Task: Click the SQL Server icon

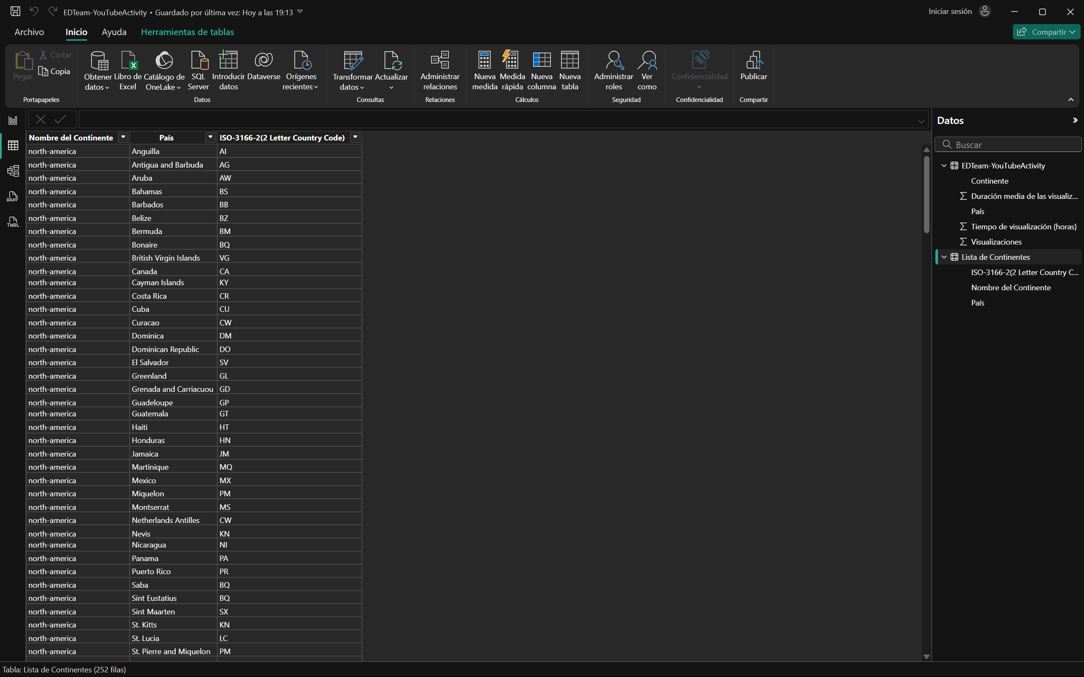Action: point(198,61)
